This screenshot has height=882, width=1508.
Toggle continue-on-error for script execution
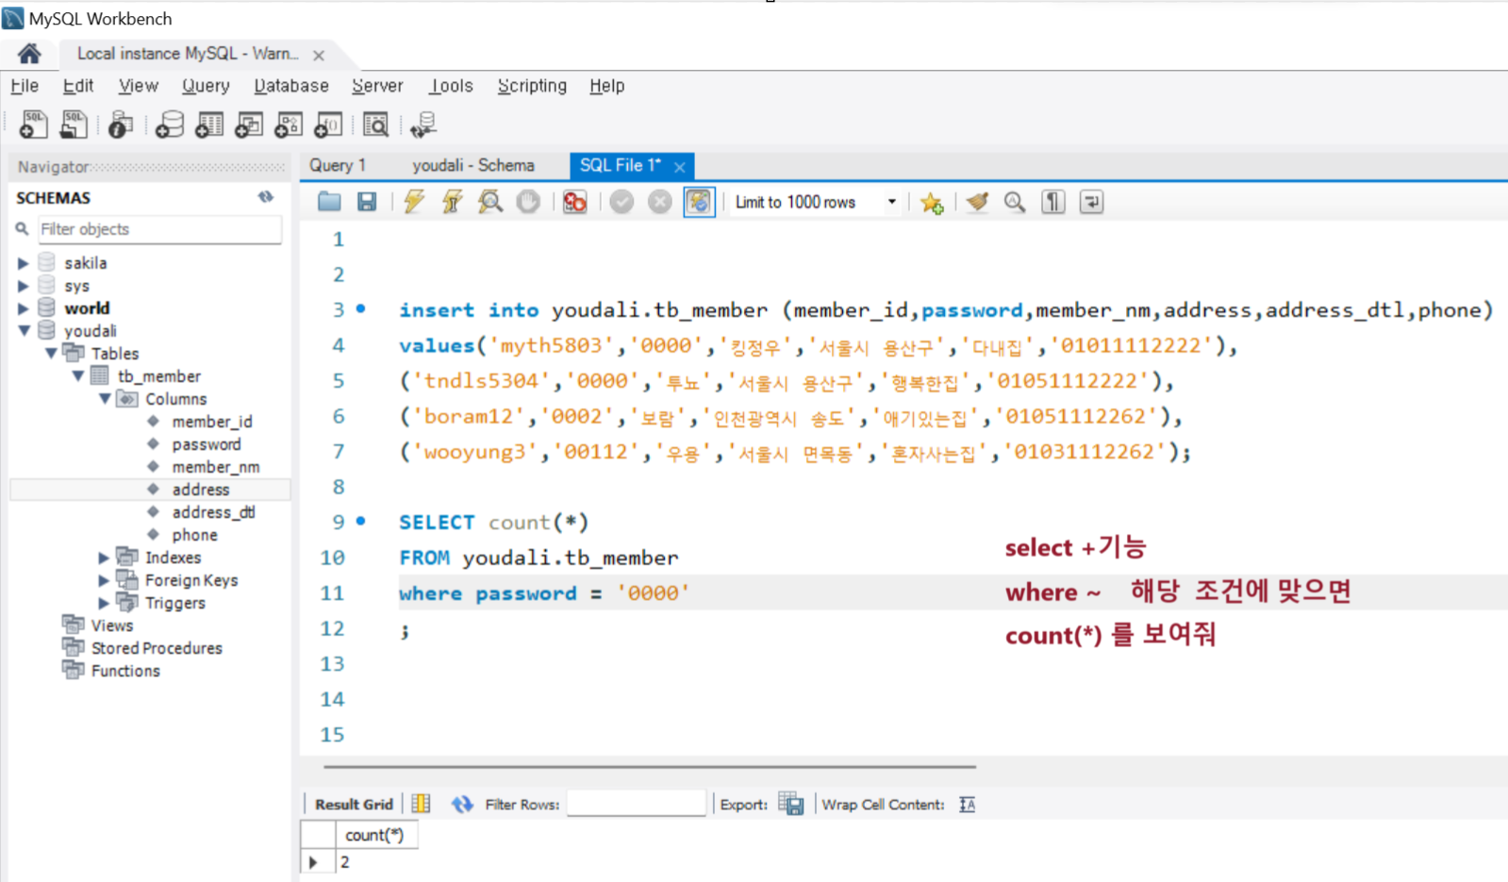[x=574, y=201]
